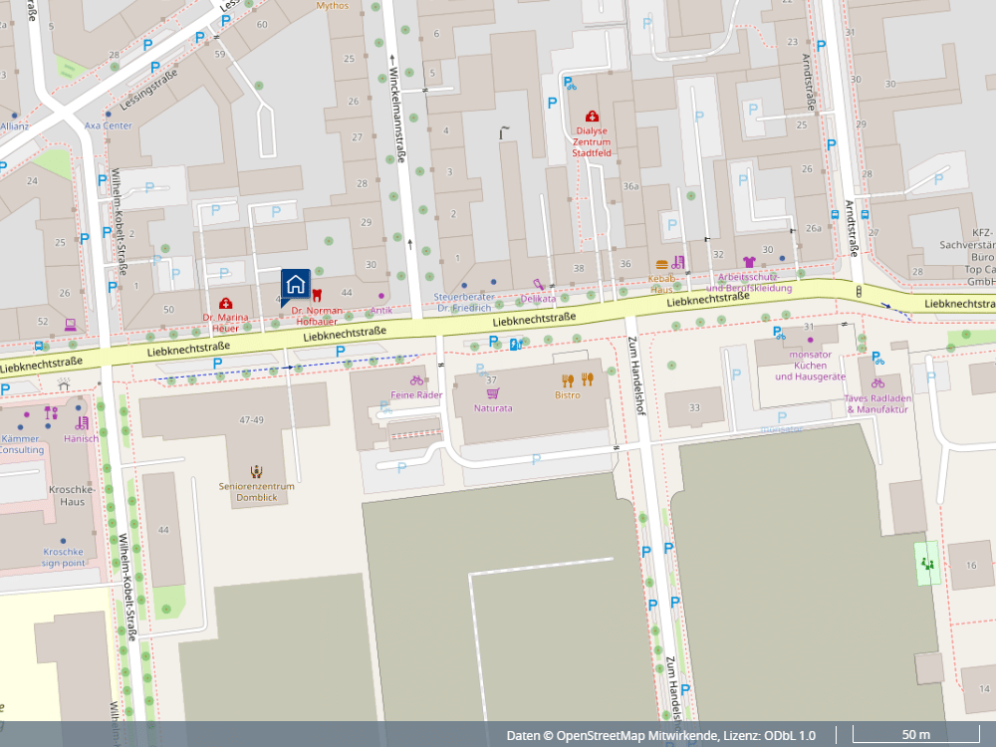Select house number 36a label
The image size is (996, 747).
click(630, 186)
